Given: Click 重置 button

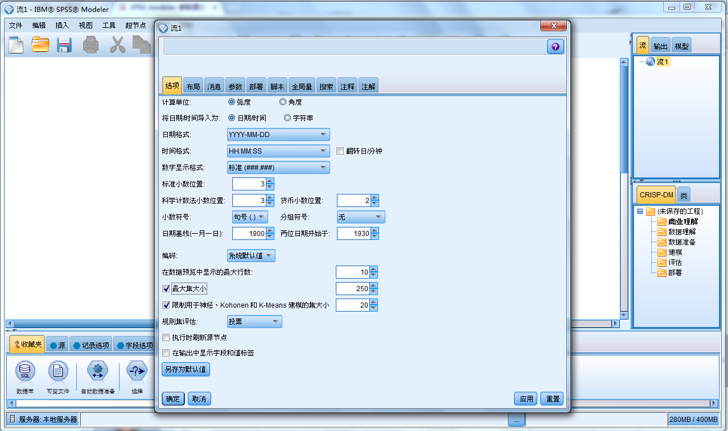Looking at the screenshot, I should pyautogui.click(x=552, y=399).
